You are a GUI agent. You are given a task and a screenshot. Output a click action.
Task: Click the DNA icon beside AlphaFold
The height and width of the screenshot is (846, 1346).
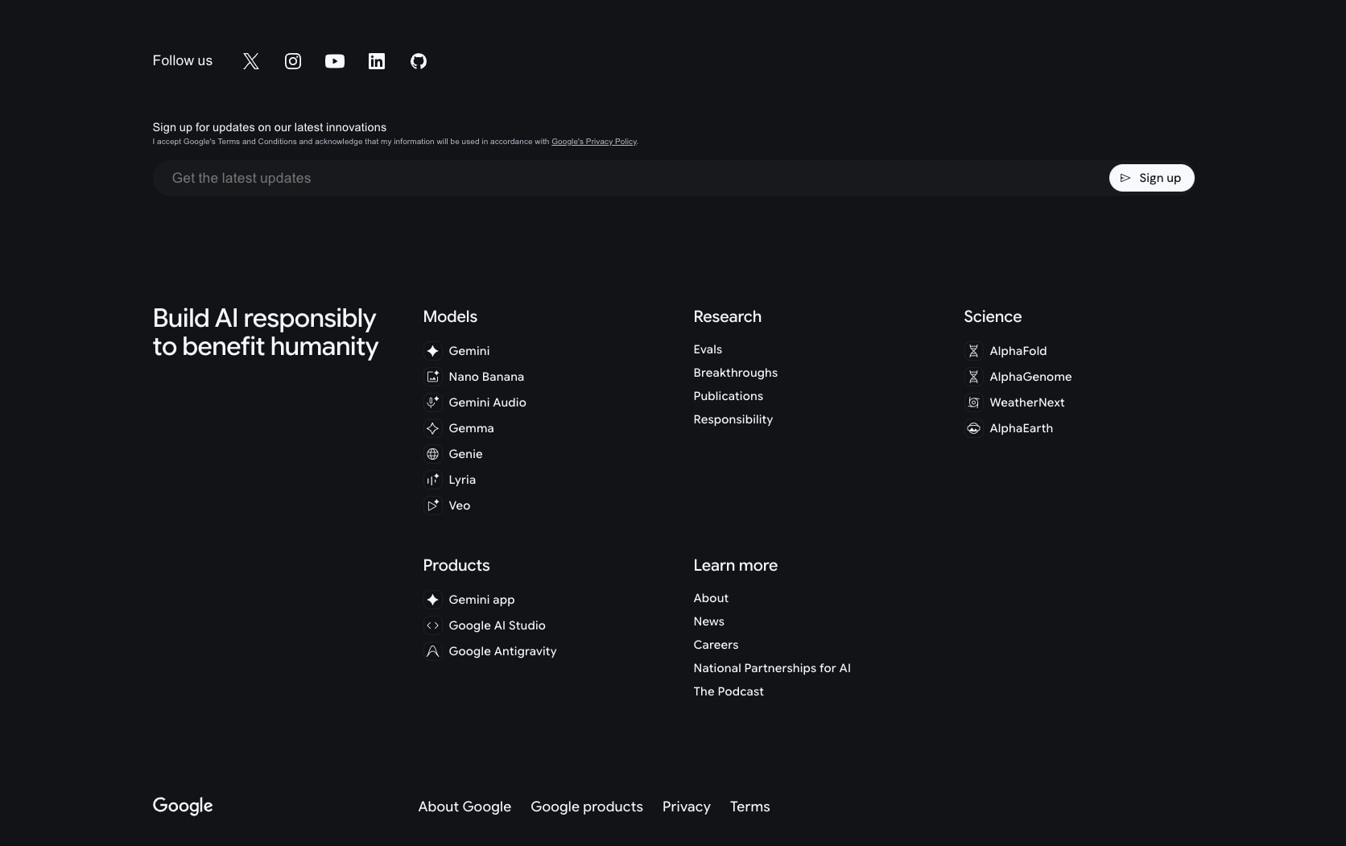[973, 351]
